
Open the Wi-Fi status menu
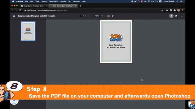coord(149,2)
